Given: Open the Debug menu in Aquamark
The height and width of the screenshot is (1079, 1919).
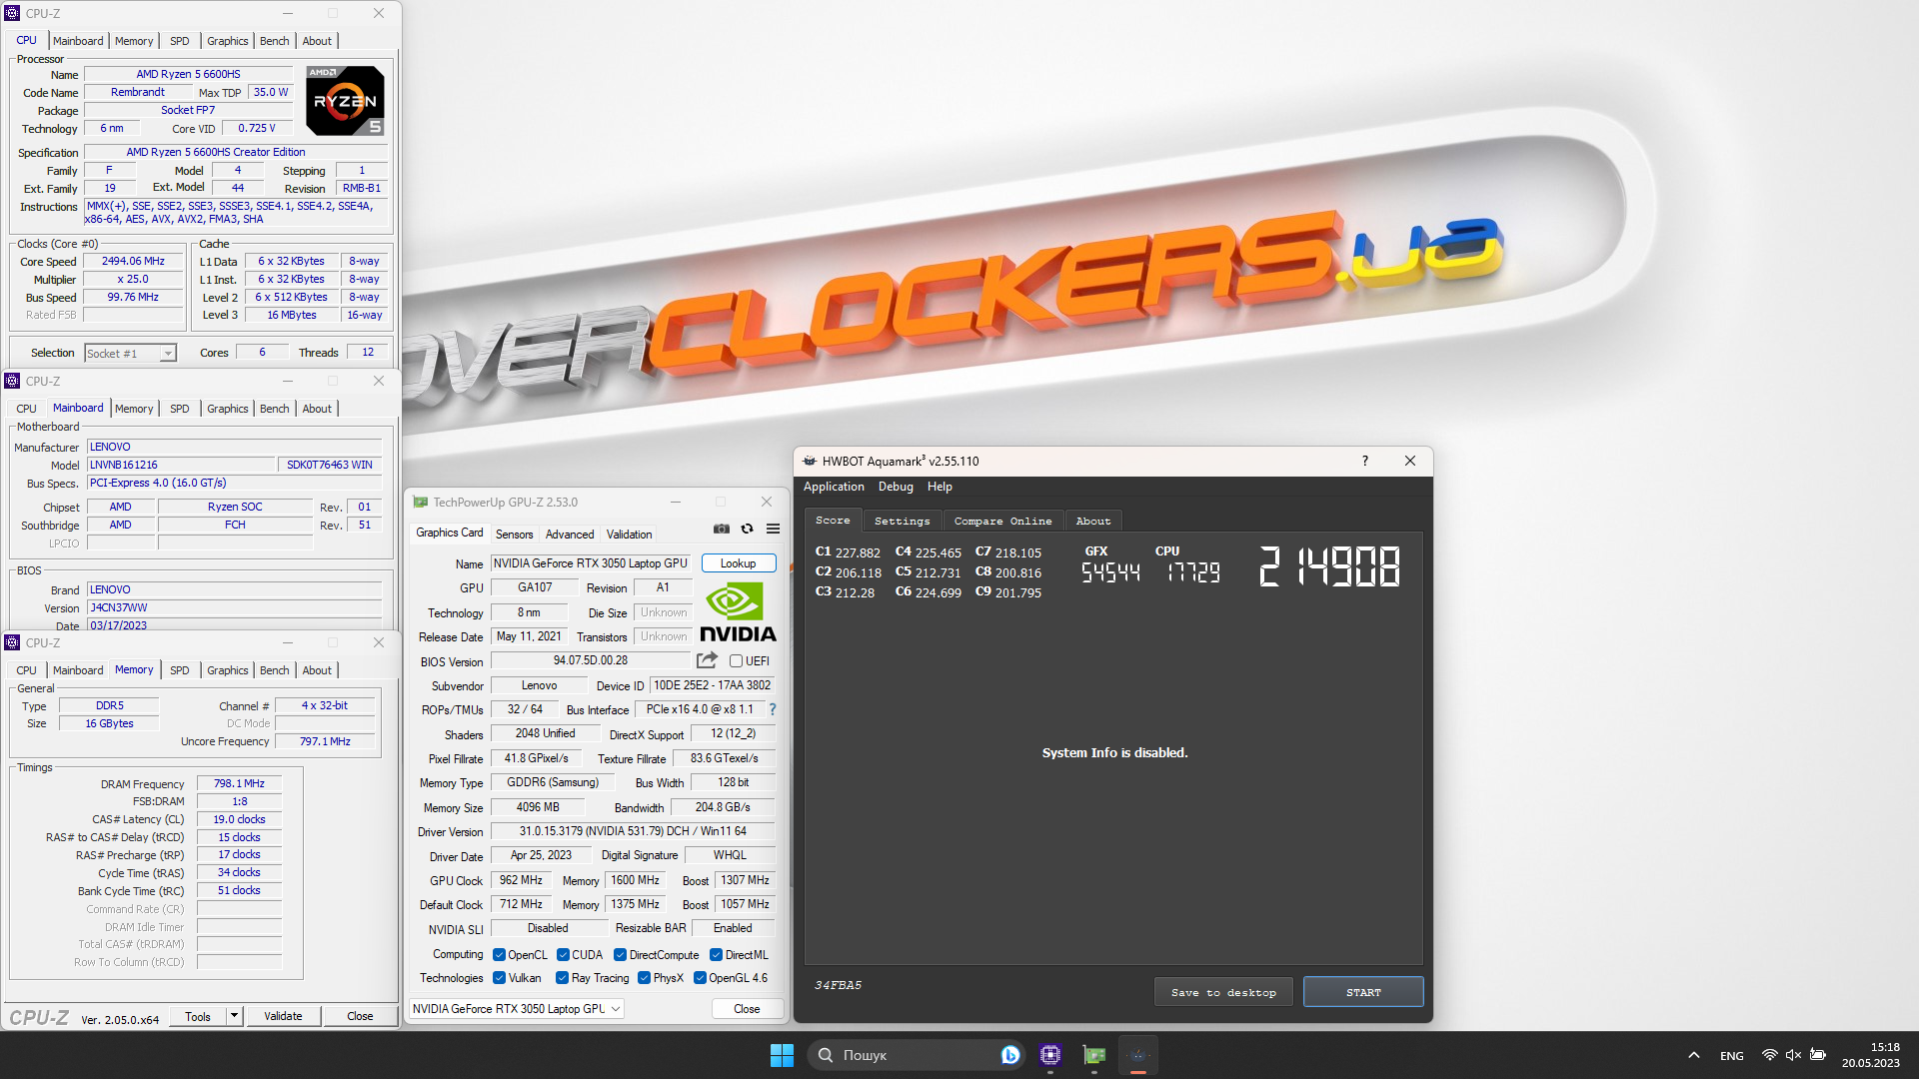Looking at the screenshot, I should click(896, 487).
